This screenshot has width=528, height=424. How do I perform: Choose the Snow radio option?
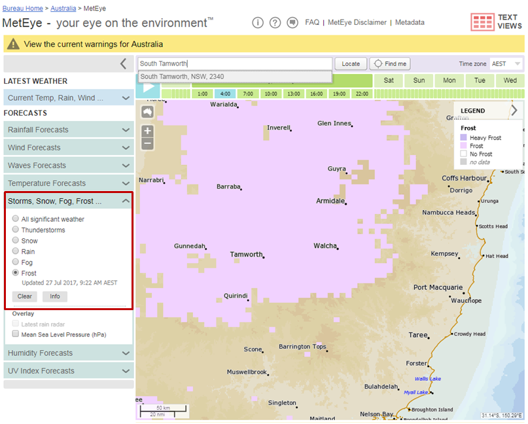16,240
